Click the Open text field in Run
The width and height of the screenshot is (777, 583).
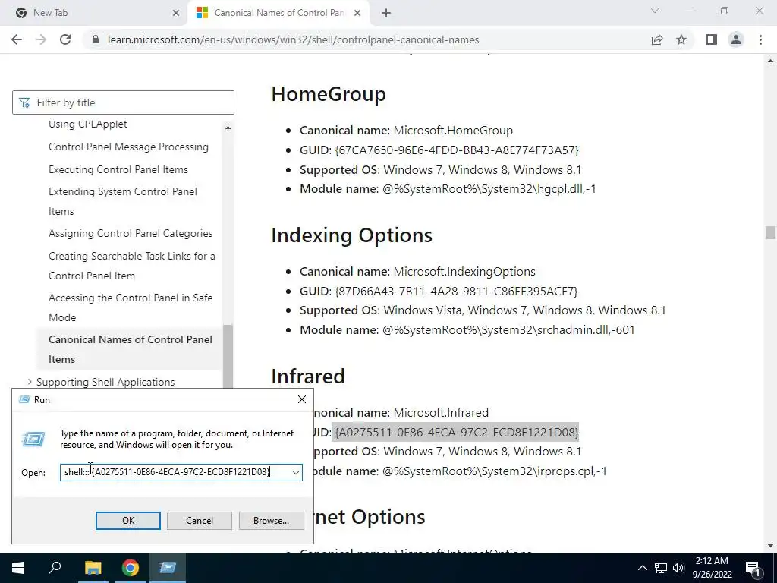(175, 472)
